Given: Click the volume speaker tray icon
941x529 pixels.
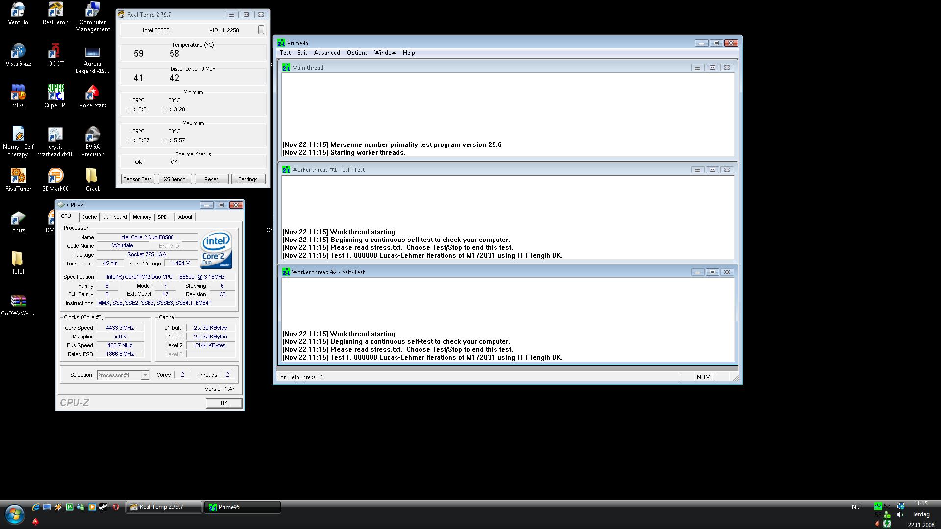Looking at the screenshot, I should point(900,515).
